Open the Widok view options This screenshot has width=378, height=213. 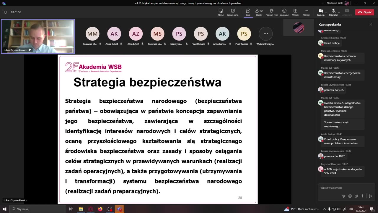click(x=295, y=12)
